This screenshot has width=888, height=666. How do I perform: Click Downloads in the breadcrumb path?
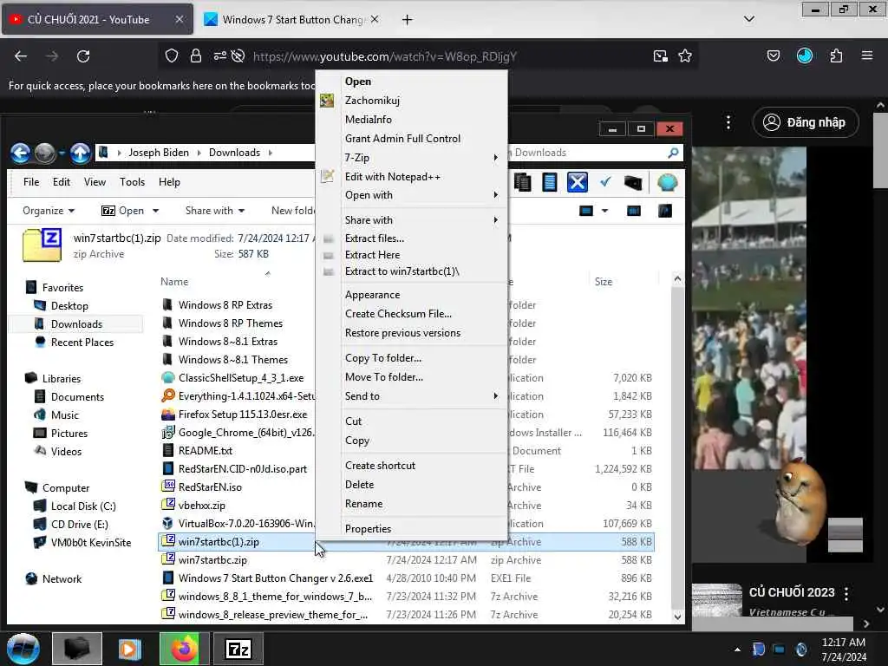point(234,153)
